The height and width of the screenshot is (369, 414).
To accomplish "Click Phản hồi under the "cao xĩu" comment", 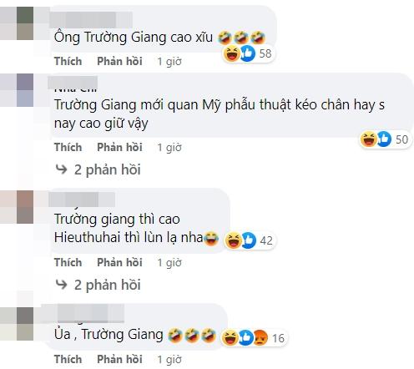I will (119, 61).
